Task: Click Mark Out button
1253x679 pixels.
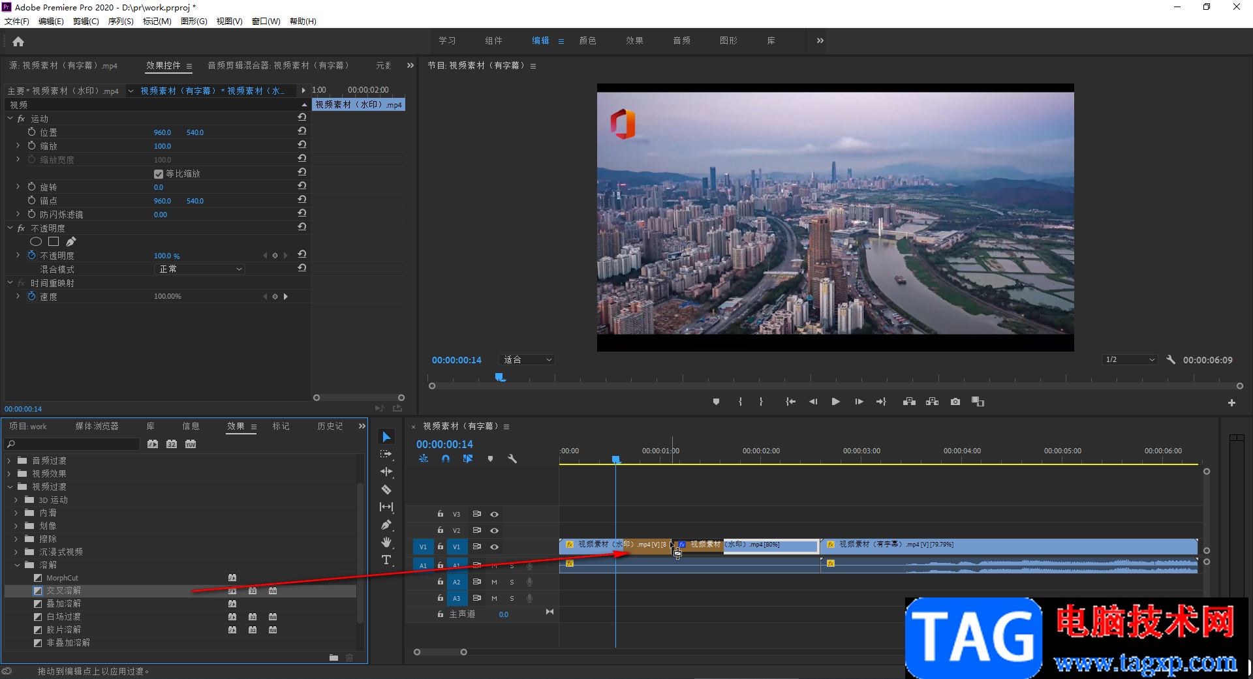Action: click(761, 402)
